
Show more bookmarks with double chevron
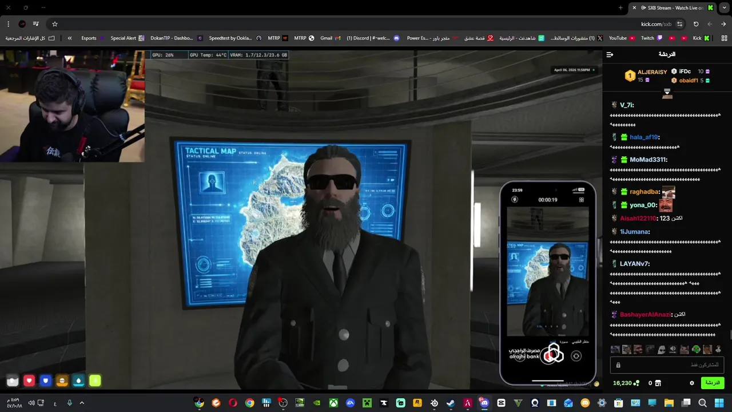click(70, 38)
